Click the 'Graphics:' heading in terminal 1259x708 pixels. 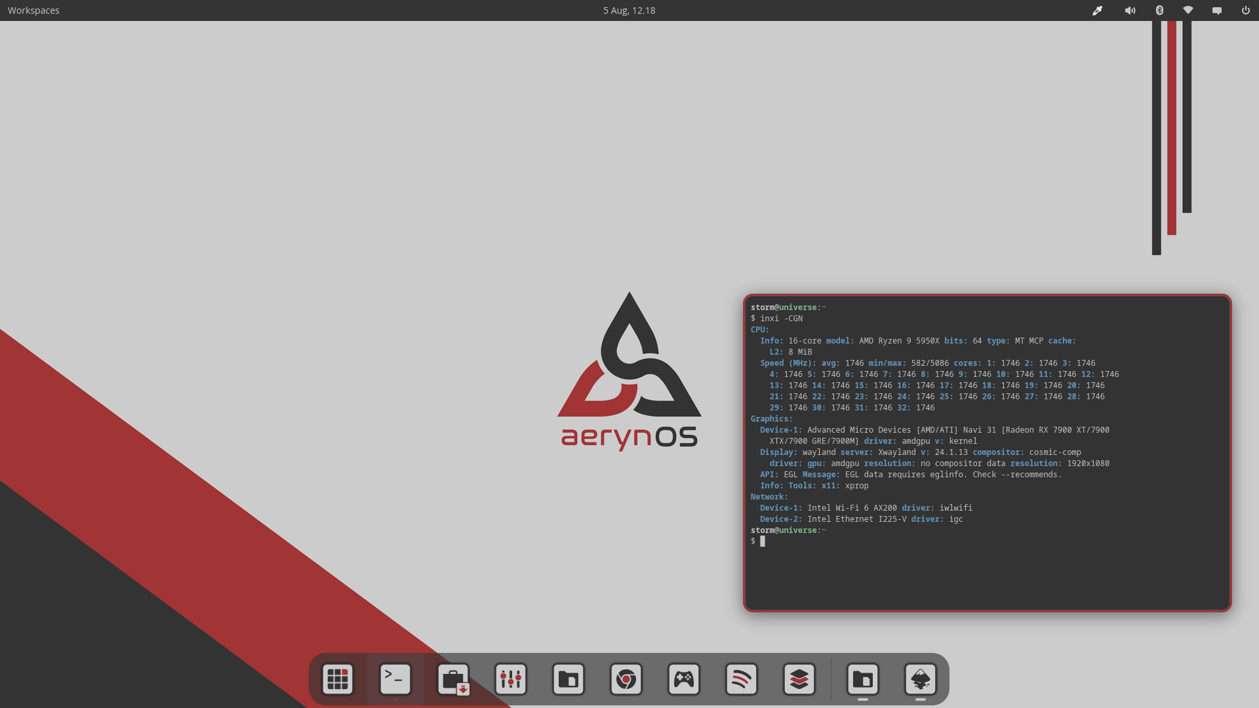(772, 419)
